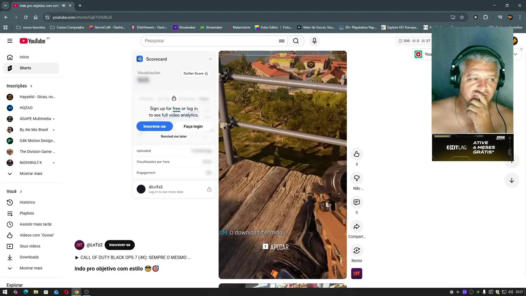Open Playlists in the sidebar

31,213
